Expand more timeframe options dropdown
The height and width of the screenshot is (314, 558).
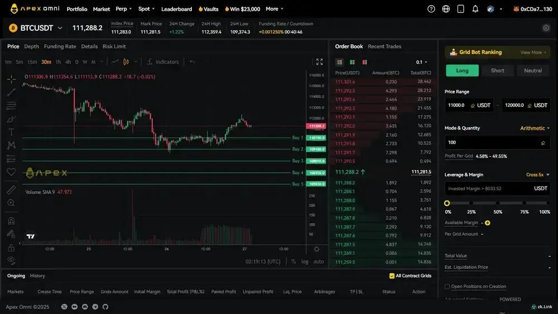coord(102,62)
